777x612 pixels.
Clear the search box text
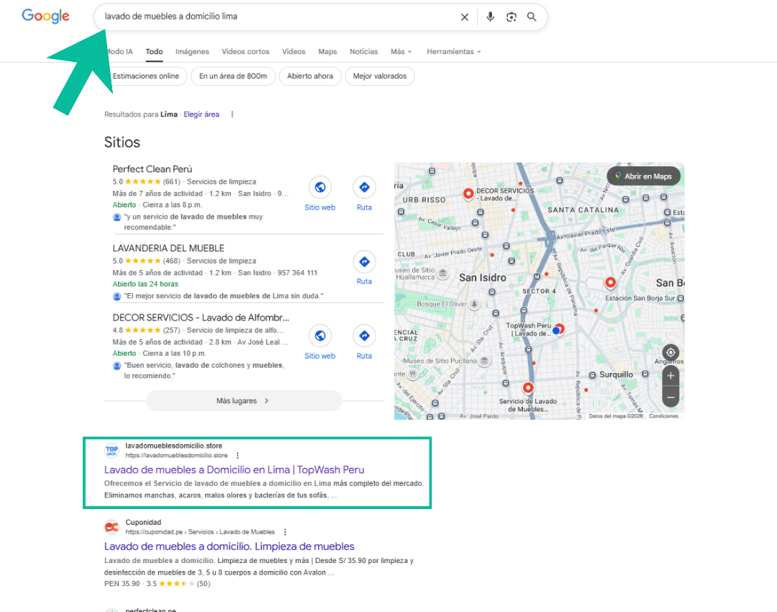coord(464,17)
